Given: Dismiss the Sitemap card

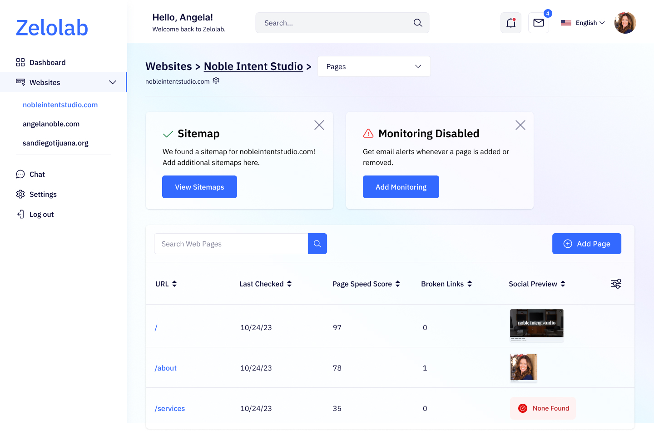Looking at the screenshot, I should point(319,125).
